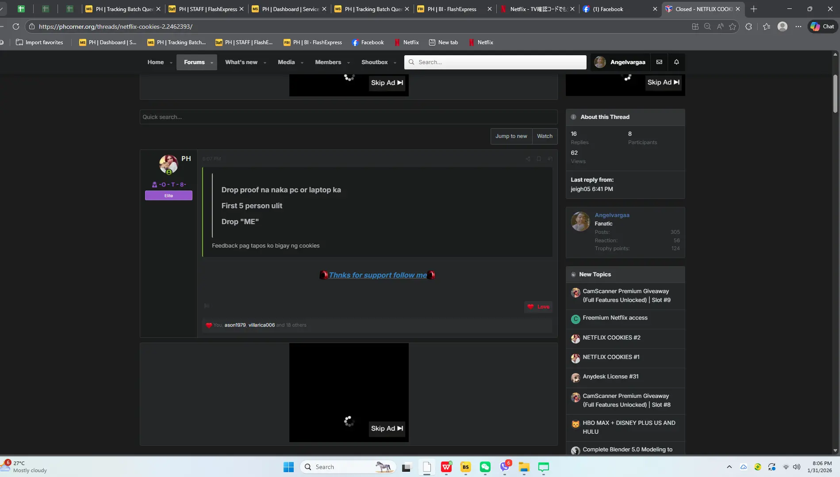Click the site info lock icon in address bar
The width and height of the screenshot is (840, 477).
click(x=32, y=27)
